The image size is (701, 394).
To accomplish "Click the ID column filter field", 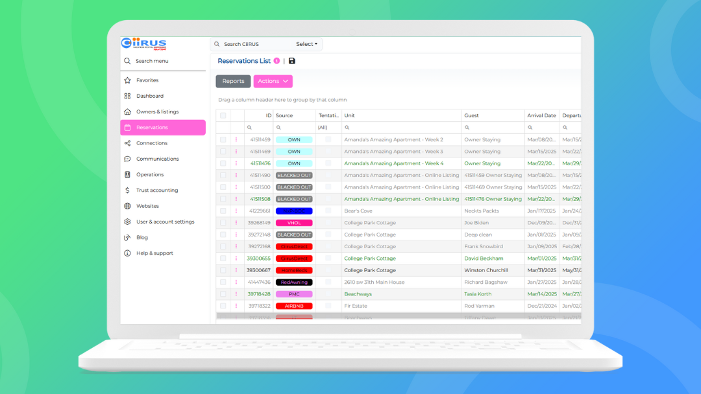I will (258, 128).
